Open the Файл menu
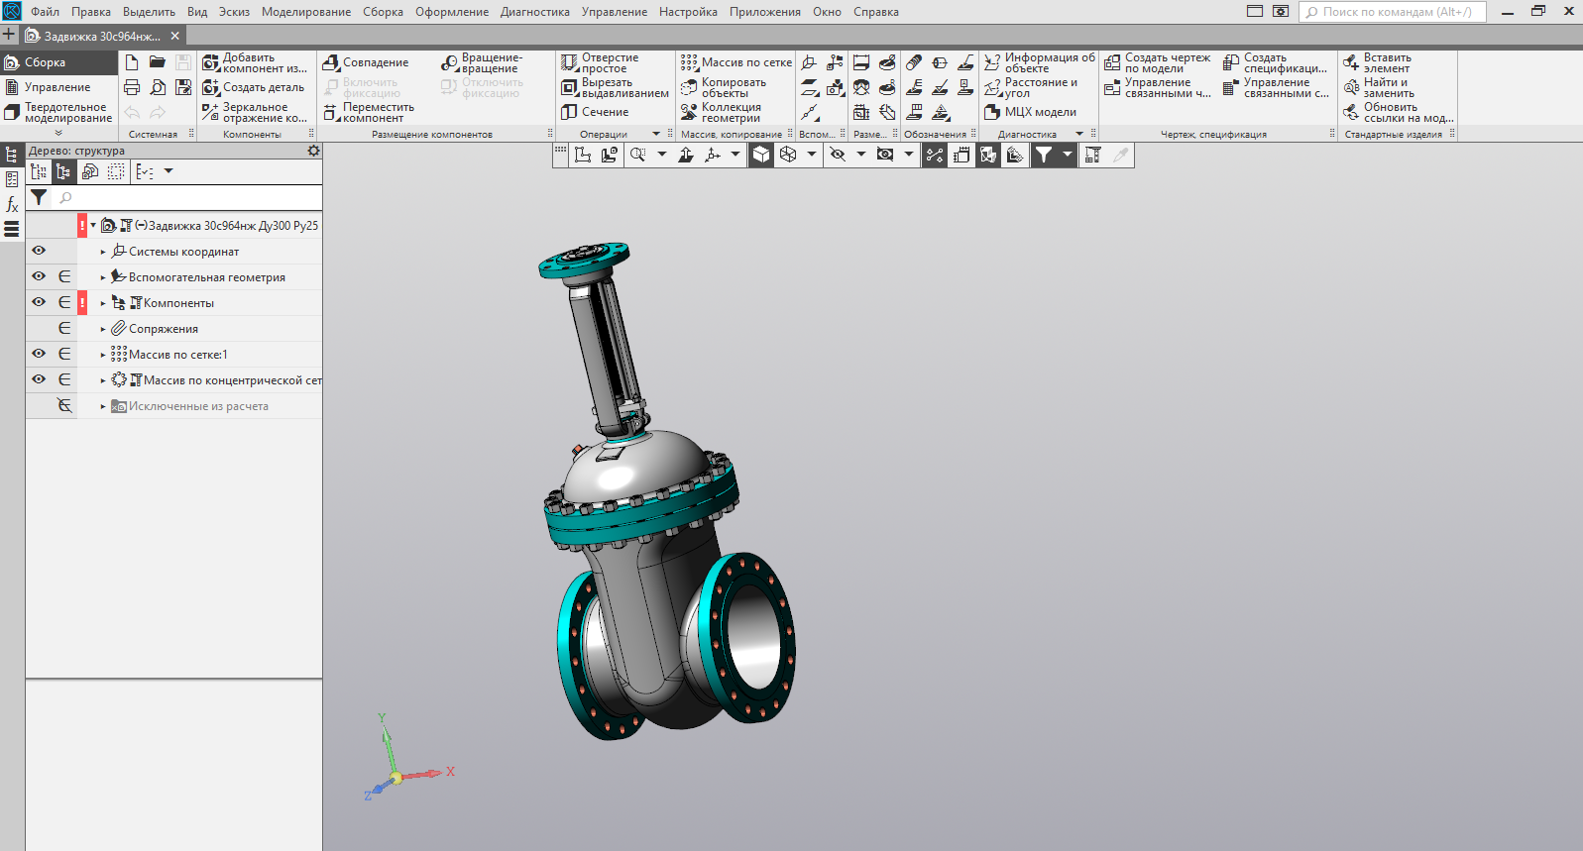This screenshot has width=1583, height=851. click(45, 12)
